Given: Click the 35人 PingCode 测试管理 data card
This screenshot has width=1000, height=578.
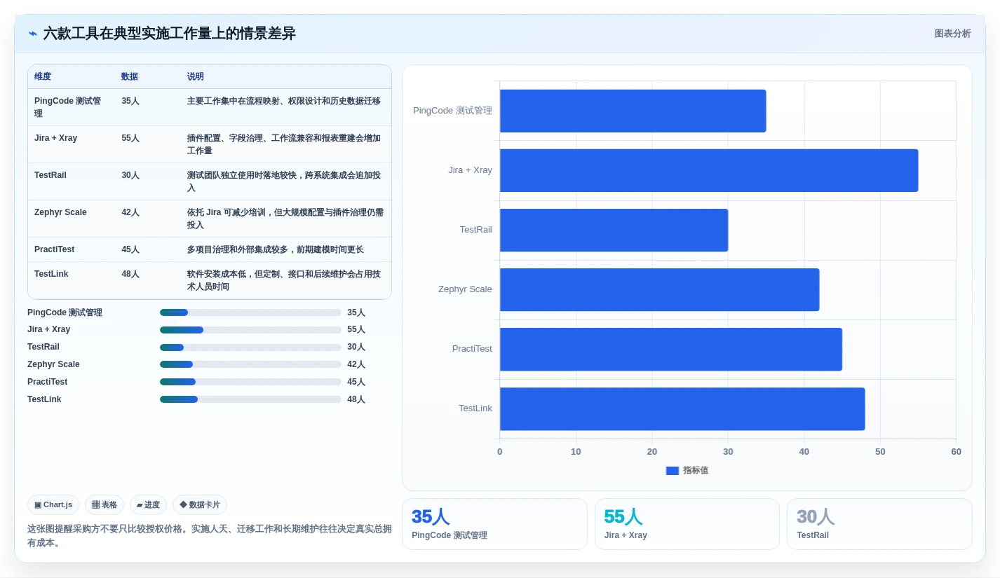Looking at the screenshot, I should pyautogui.click(x=494, y=524).
